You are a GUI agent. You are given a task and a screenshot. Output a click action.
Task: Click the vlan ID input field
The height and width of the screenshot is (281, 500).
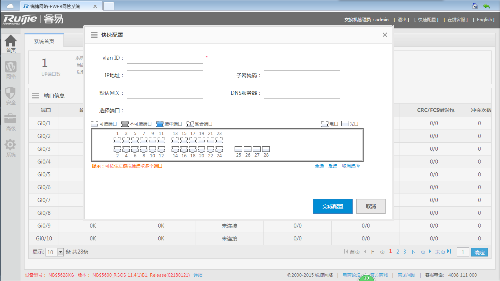tap(165, 58)
